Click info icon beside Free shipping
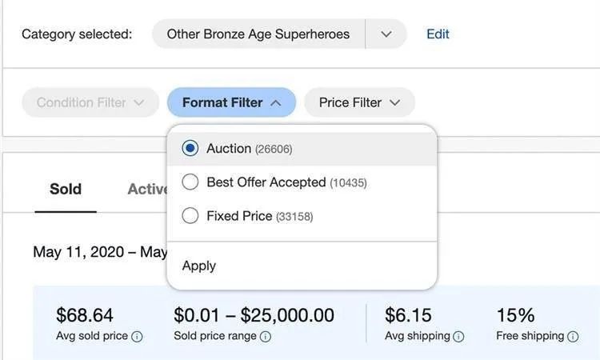The image size is (600, 360). pos(573,337)
